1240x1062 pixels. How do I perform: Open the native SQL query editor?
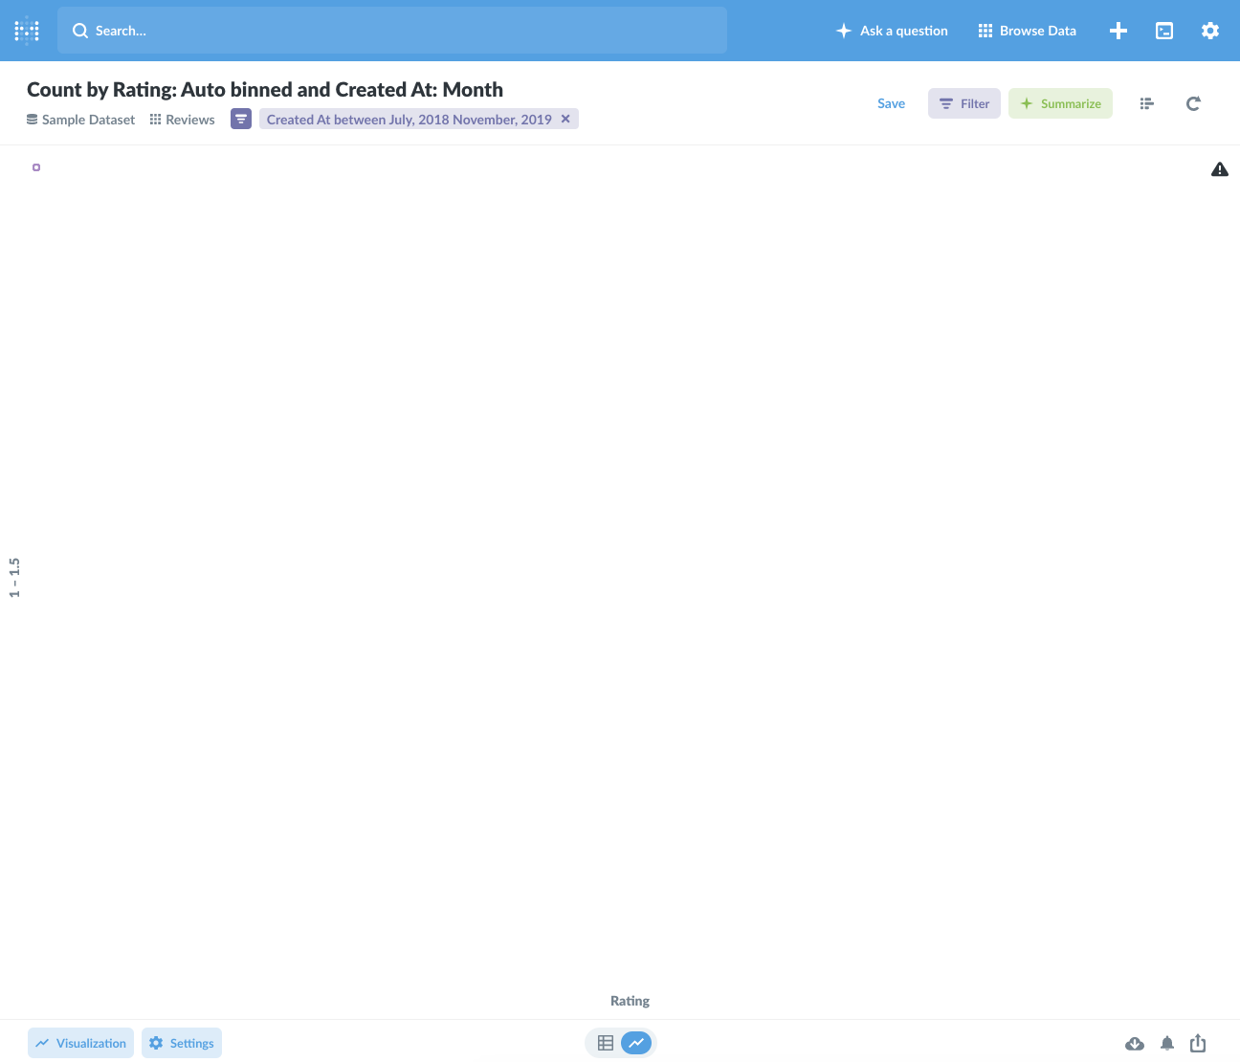tap(1163, 30)
